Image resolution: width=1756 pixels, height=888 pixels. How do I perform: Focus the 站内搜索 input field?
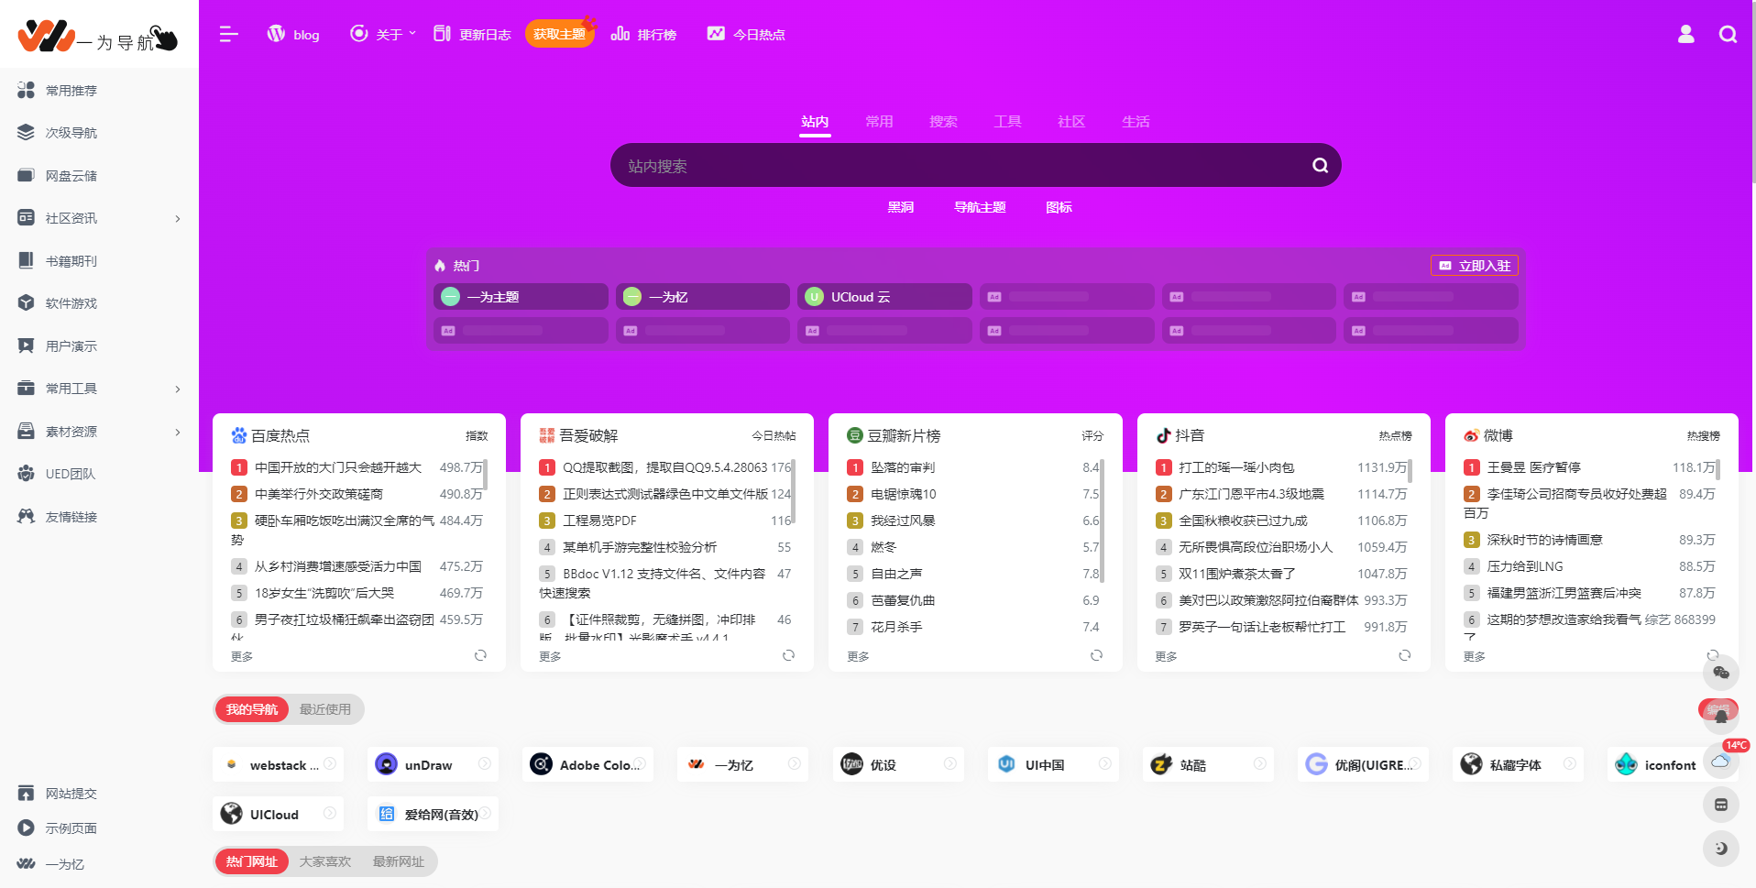[x=962, y=166]
